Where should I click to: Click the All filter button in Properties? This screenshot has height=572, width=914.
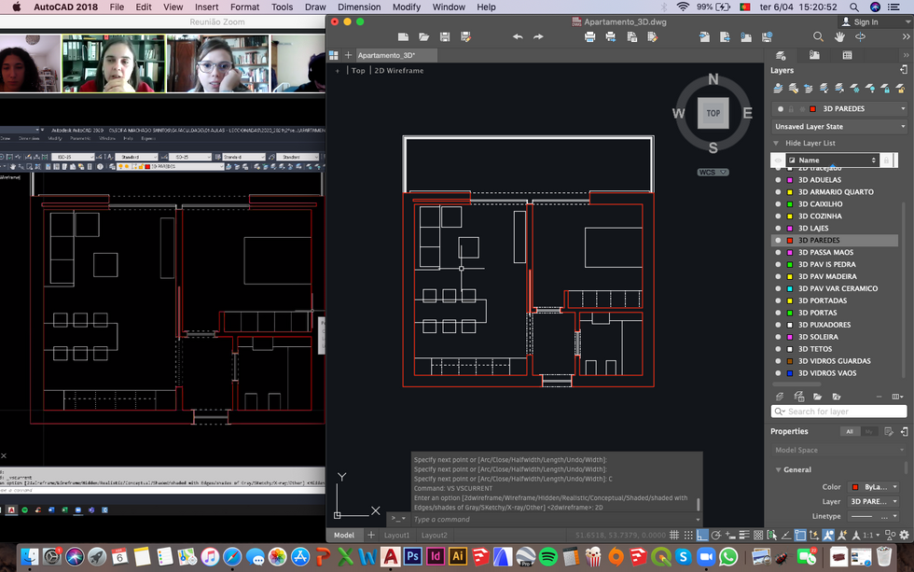point(850,431)
